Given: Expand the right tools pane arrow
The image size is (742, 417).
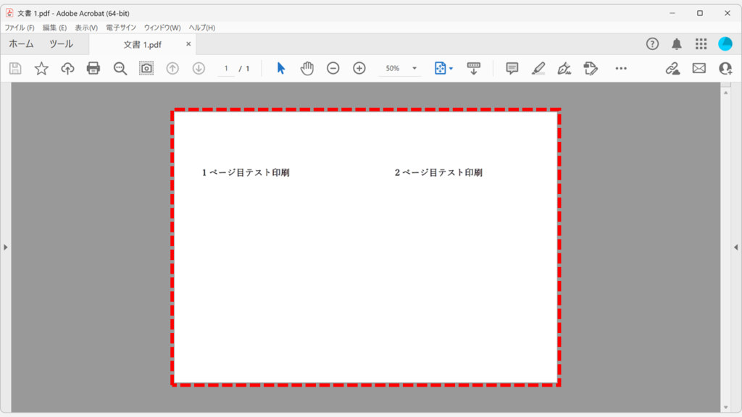Looking at the screenshot, I should point(736,248).
